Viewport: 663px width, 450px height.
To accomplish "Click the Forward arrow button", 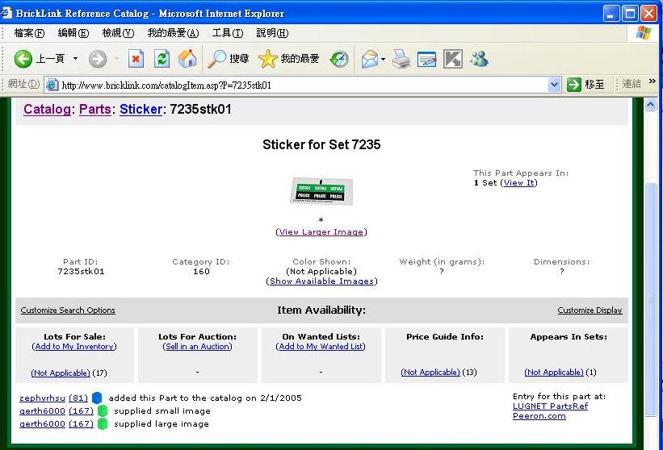I will click(97, 59).
